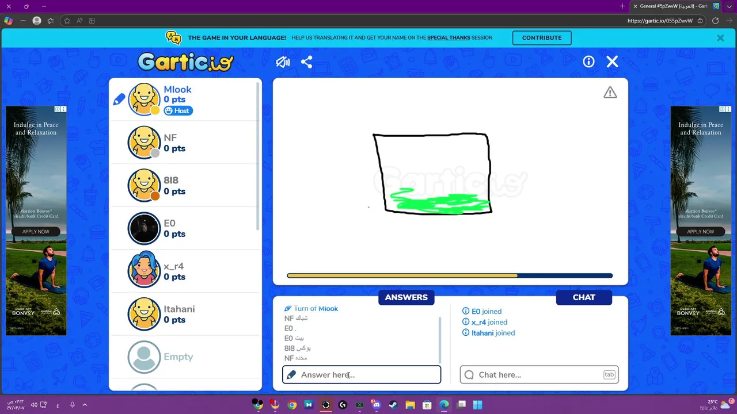Click the taskbar microphone icon
737x414 pixels.
72,405
